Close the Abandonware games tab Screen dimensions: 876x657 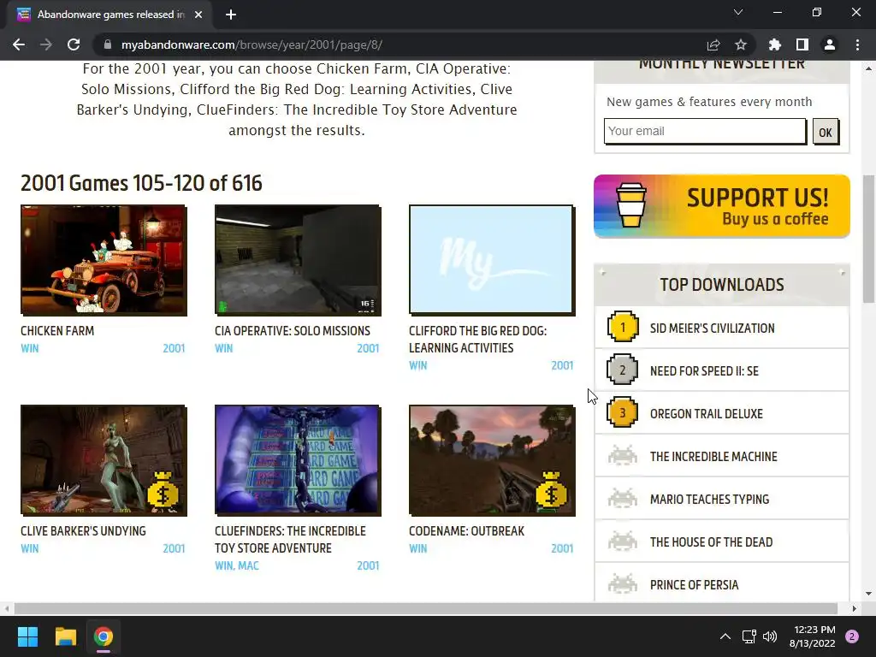tap(198, 15)
